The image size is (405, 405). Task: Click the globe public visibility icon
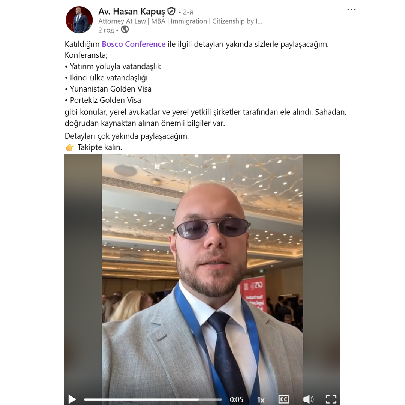[125, 30]
